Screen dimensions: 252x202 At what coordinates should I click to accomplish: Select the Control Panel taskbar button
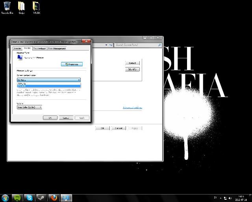(66, 198)
